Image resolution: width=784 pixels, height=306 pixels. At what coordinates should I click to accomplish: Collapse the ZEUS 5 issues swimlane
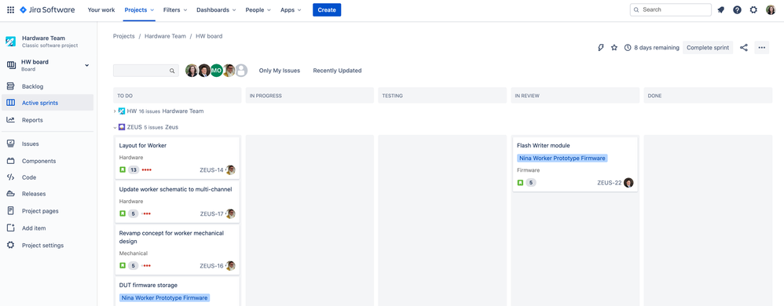(115, 127)
